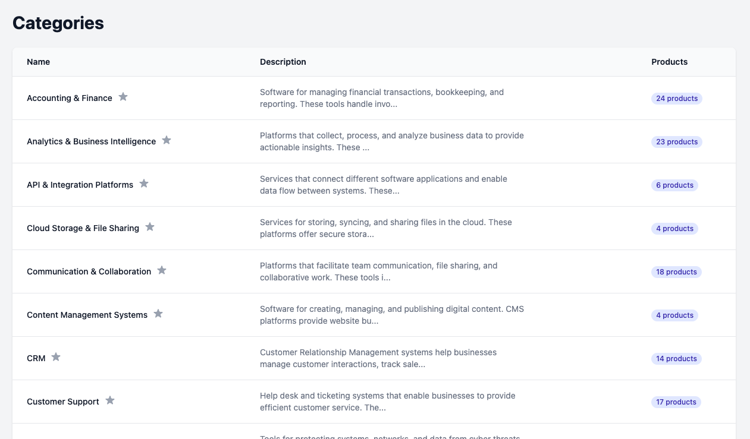
Task: Open the CRM category row
Action: point(36,358)
